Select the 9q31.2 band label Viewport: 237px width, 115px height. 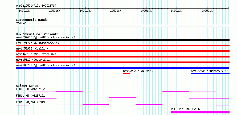pos(21,23)
